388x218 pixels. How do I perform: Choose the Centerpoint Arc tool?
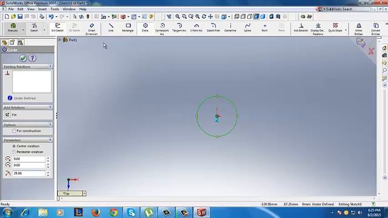162,28
